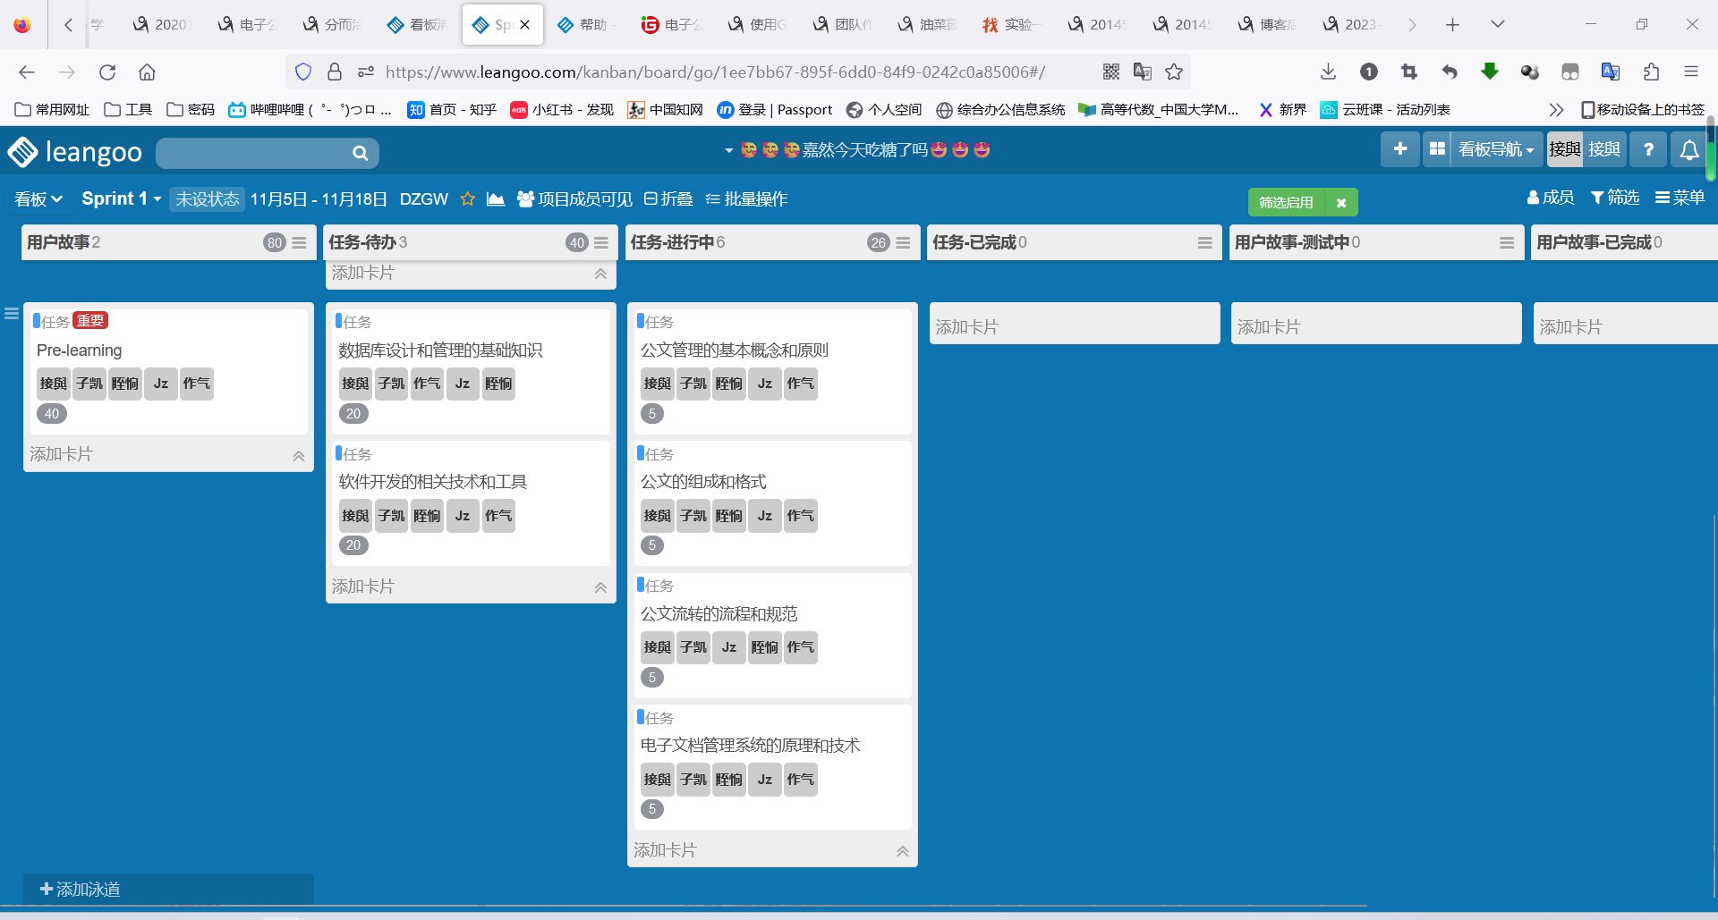
Task: Click the Jz member avatar on Pre-learning
Action: (x=160, y=384)
